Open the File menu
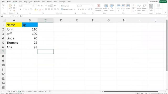 coord(3,2)
